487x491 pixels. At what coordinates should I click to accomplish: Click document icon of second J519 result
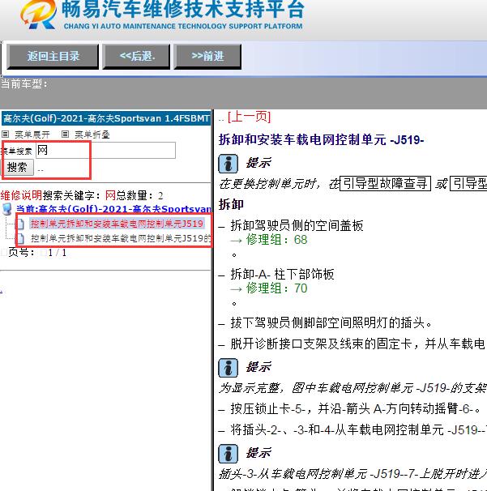tap(20, 239)
